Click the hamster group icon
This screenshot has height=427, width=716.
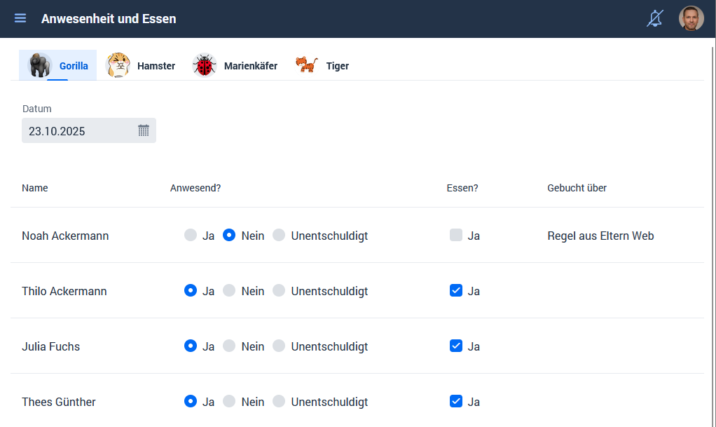pos(118,65)
